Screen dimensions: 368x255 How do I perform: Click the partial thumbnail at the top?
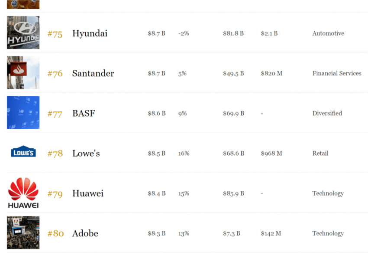click(x=23, y=4)
